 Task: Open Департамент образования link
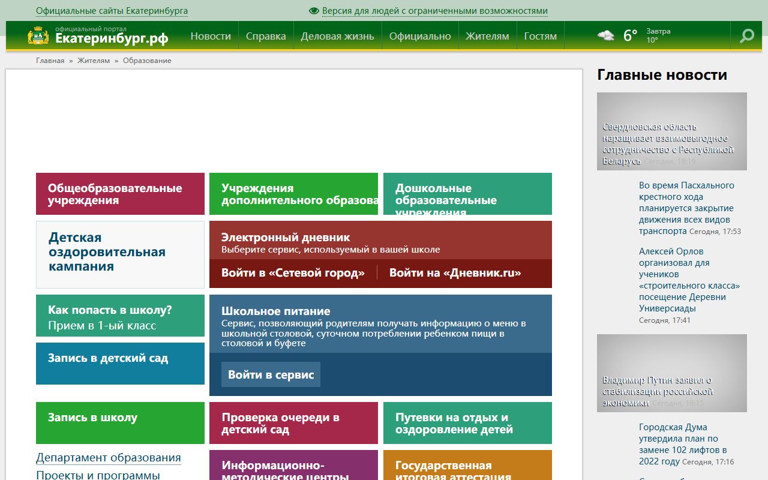tap(108, 458)
